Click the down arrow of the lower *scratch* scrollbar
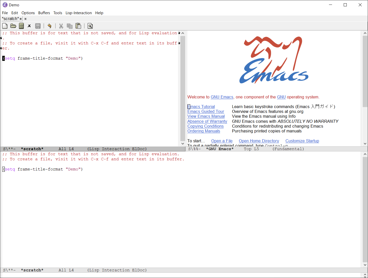The width and height of the screenshot is (368, 278). [x=365, y=265]
